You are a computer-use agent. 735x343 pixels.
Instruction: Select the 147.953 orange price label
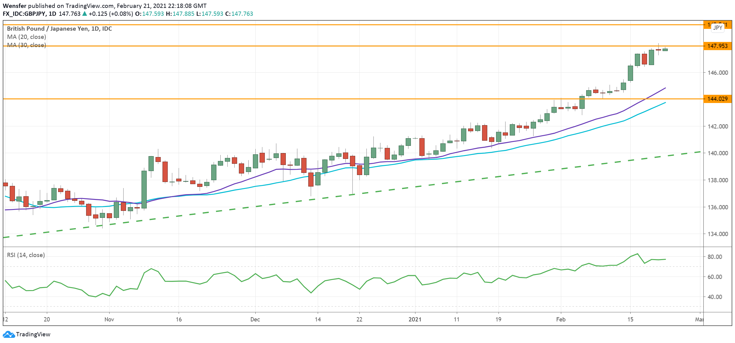pos(717,46)
